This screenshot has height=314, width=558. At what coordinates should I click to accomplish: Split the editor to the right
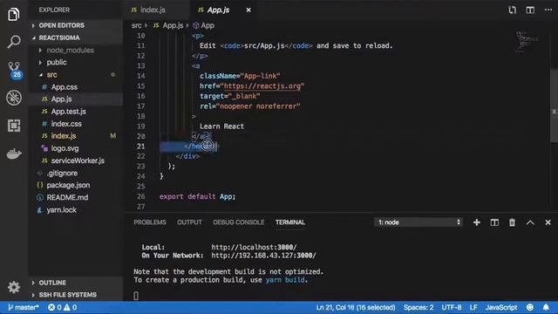point(530,10)
